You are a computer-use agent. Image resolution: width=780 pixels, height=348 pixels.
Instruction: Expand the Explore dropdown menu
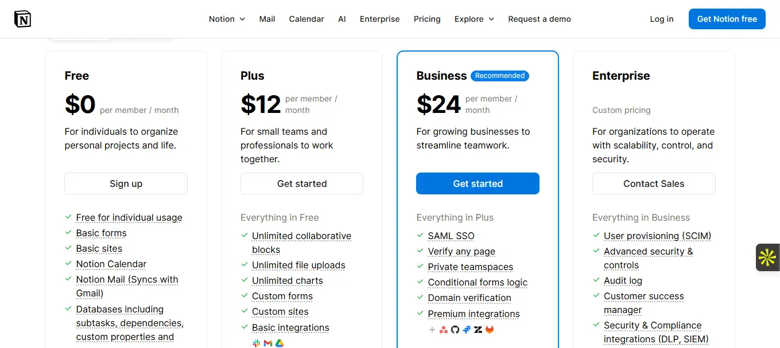(x=474, y=19)
